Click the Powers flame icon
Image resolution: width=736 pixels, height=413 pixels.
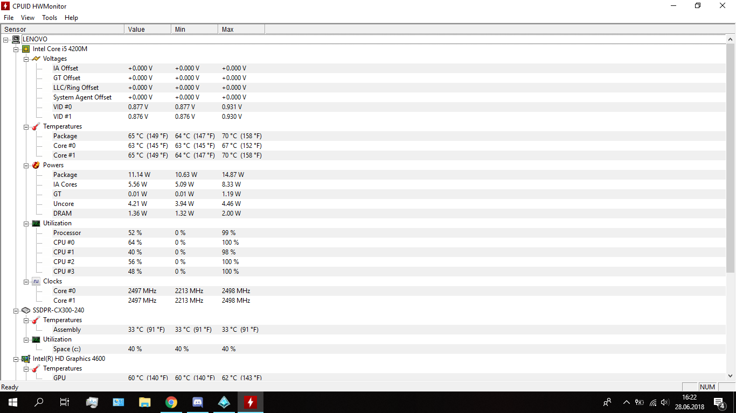(36, 165)
